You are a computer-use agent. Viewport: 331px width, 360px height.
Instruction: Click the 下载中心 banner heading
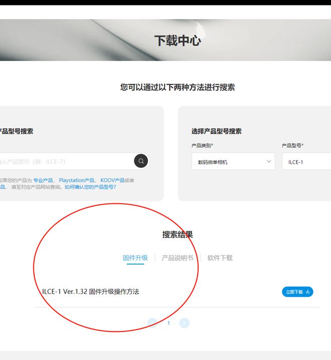[177, 41]
